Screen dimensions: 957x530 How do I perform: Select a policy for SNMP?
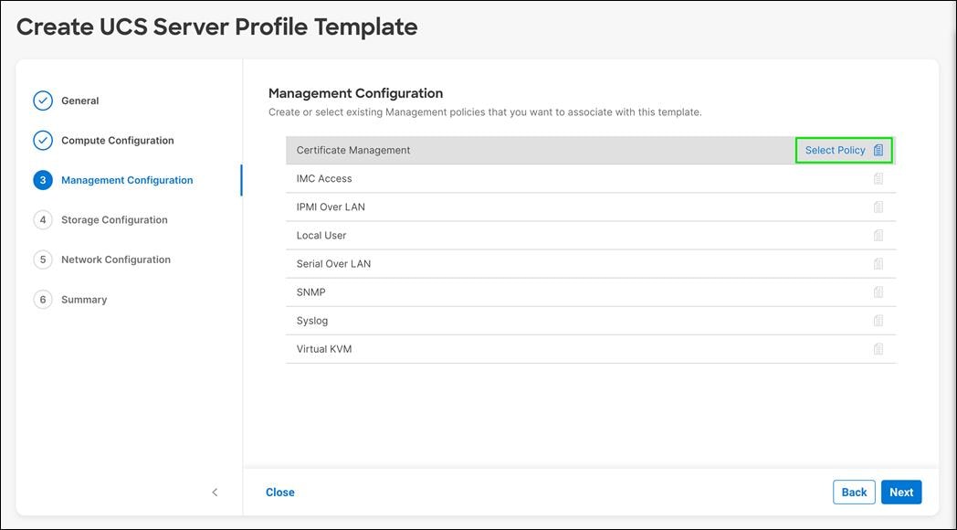point(878,291)
